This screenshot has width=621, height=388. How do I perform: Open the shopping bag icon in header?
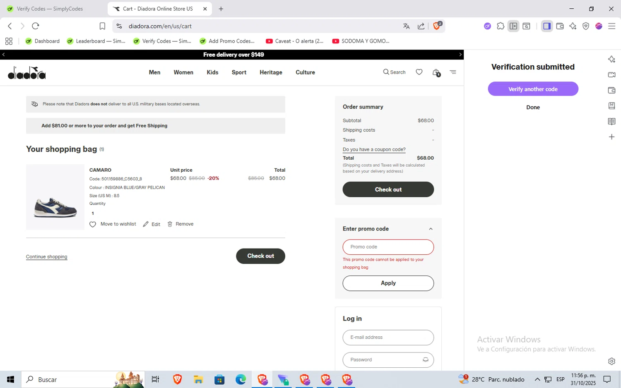pos(436,72)
